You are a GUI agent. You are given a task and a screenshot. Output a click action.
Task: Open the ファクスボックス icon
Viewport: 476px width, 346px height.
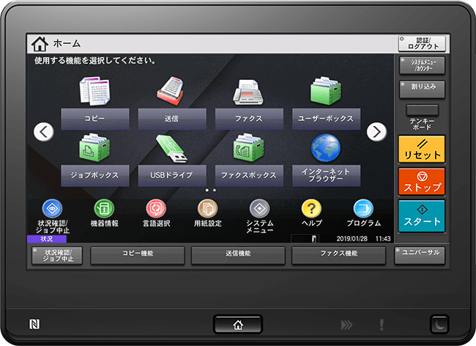click(249, 150)
